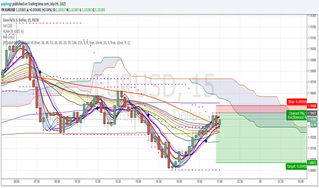319x188 pixels.
Task: Click the green profit zone of the position
Action: [261, 138]
